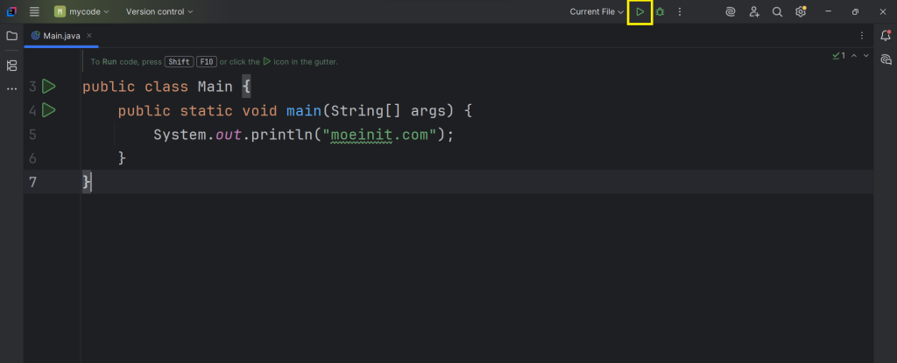Go to previous highlighted problem arrow
This screenshot has height=363, width=897.
click(854, 55)
